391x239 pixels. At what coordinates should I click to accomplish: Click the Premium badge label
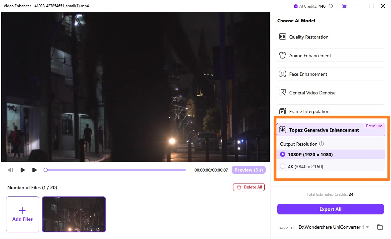(x=374, y=126)
